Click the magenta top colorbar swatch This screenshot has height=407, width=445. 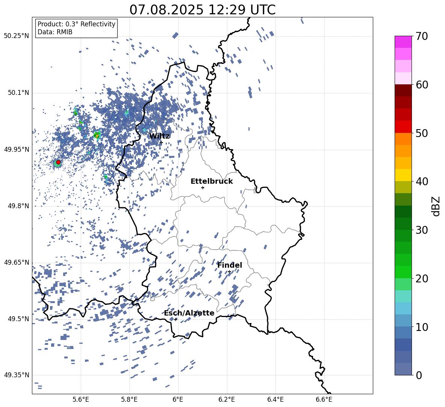403,42
